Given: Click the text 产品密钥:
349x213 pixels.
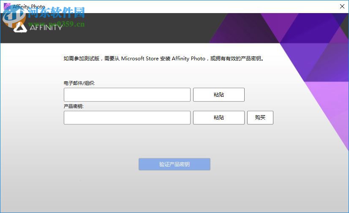Looking at the screenshot, I should (74, 106).
